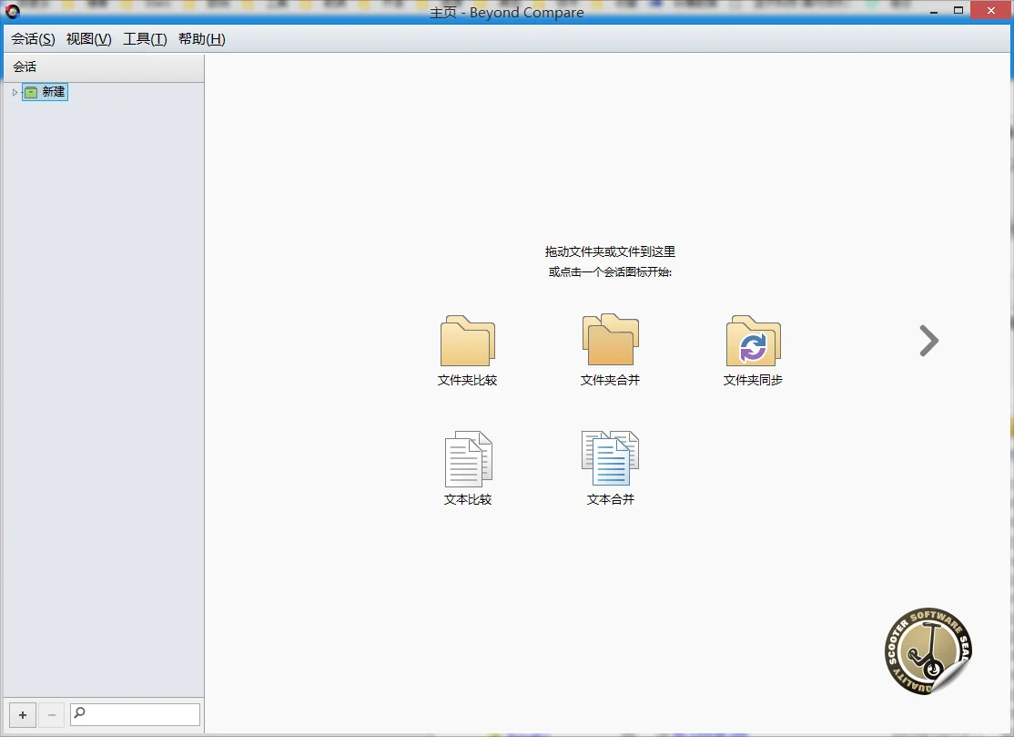Open the 帮助(H) menu
The height and width of the screenshot is (737, 1014).
click(202, 39)
